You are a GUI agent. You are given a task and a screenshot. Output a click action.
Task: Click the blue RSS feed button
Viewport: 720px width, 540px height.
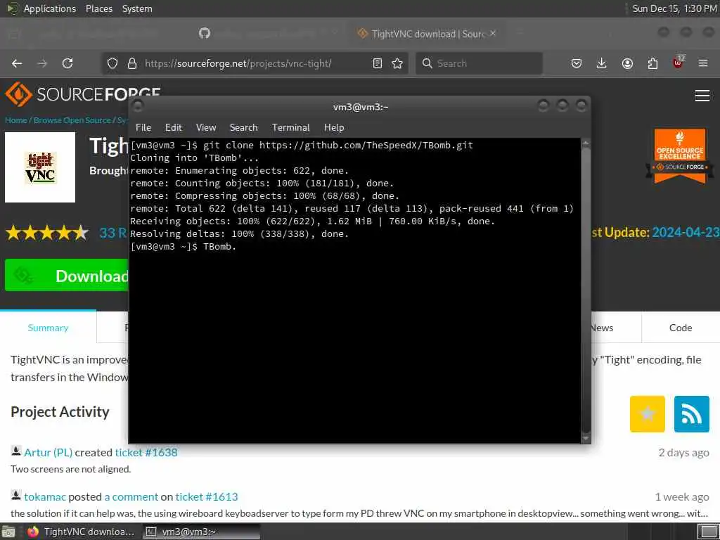[692, 414]
